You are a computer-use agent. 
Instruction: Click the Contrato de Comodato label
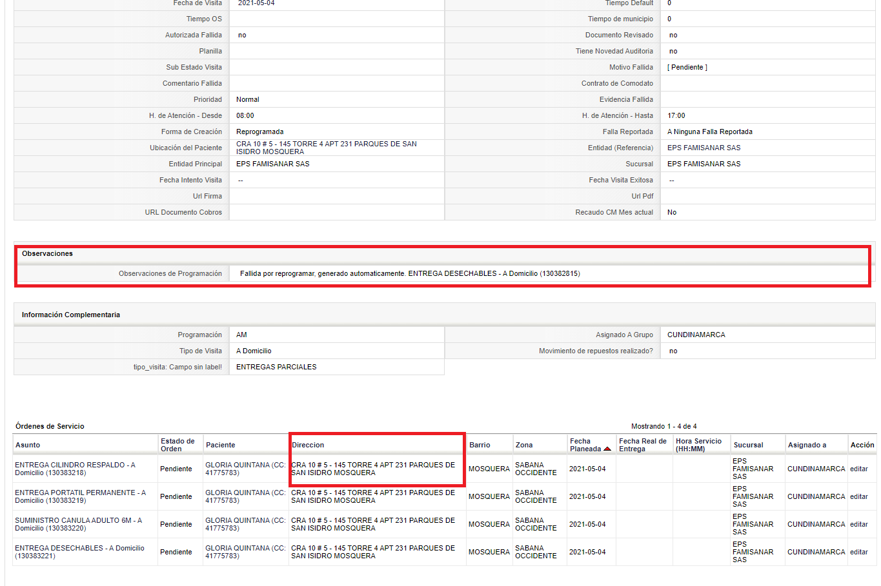[x=617, y=83]
